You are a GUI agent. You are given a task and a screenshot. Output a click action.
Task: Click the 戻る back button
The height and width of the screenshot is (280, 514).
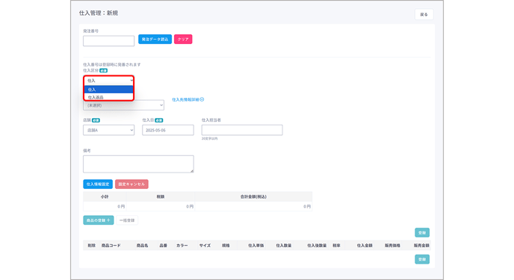point(424,14)
